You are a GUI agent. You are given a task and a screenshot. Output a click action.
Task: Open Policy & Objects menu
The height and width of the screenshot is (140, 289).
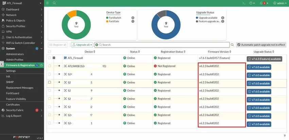tap(22, 20)
